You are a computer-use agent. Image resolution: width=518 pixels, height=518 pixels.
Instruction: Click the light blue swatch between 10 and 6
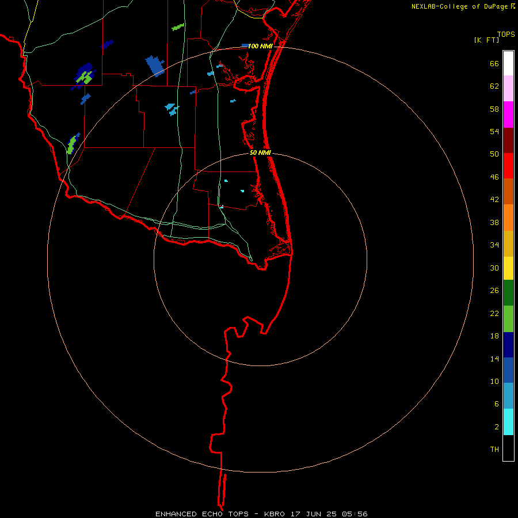[x=508, y=396]
